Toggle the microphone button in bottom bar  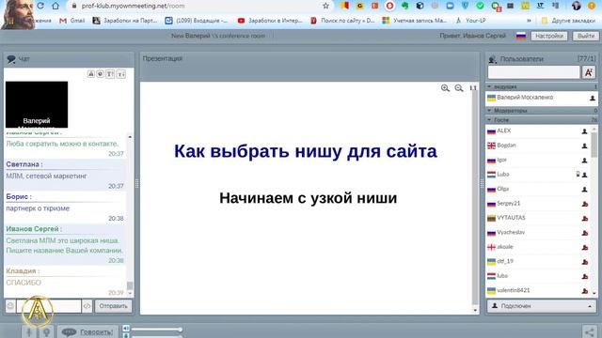tap(29, 331)
